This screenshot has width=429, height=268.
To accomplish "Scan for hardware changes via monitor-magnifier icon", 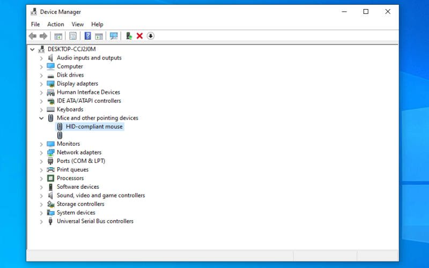I will click(x=114, y=36).
